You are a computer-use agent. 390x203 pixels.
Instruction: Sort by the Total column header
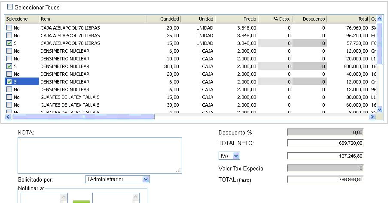point(348,19)
